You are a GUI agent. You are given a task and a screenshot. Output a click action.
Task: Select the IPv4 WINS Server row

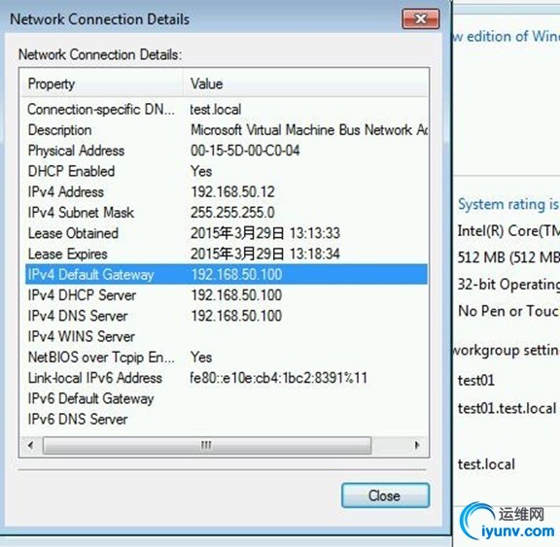(227, 336)
